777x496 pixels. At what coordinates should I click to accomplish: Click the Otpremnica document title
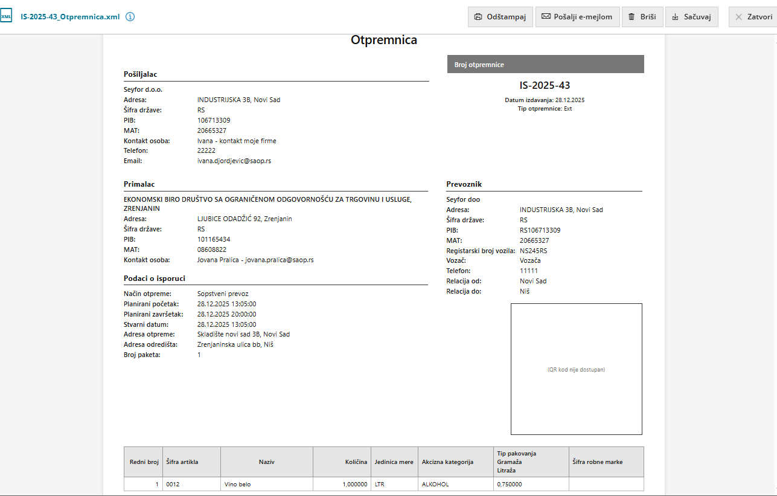click(384, 40)
